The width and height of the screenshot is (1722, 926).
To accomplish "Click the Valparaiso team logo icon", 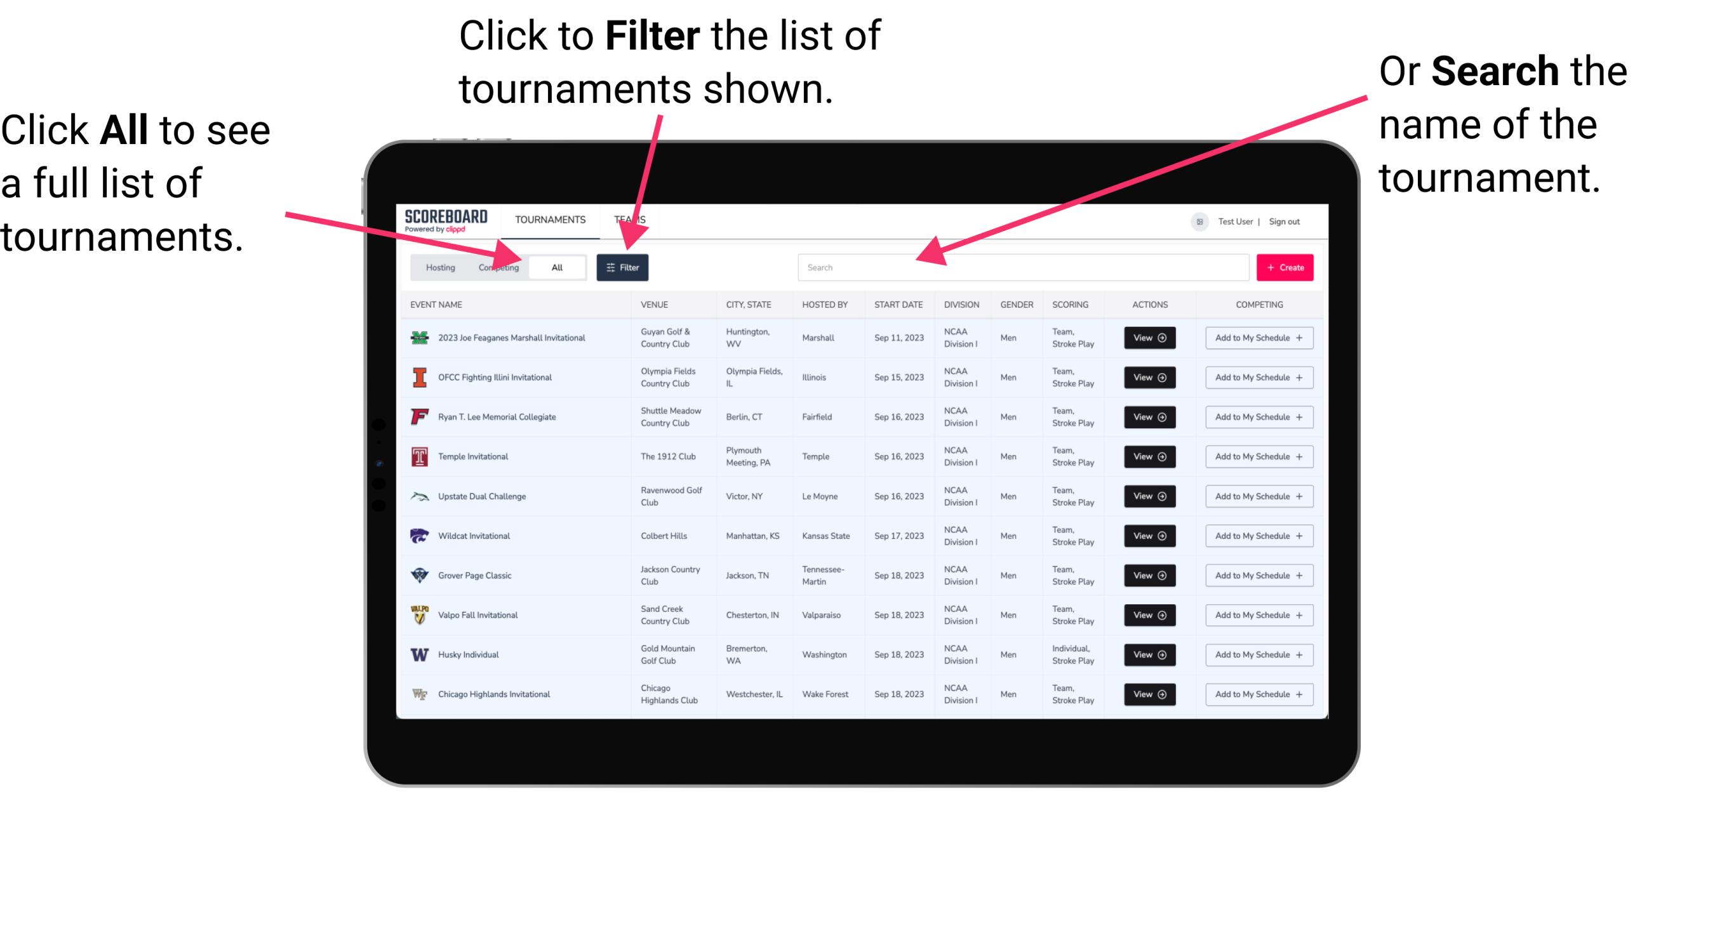I will point(418,614).
